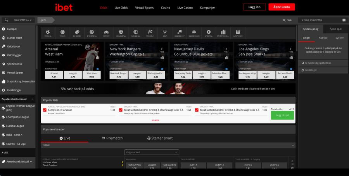Uncheck the New Jersey Devils over 6.5 bet
This screenshot has width=349, height=176.
121,110
